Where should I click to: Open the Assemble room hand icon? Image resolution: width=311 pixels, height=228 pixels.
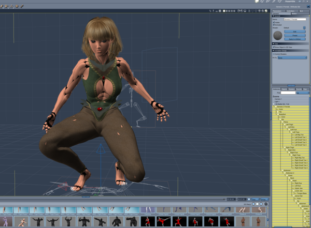[x=257, y=1]
